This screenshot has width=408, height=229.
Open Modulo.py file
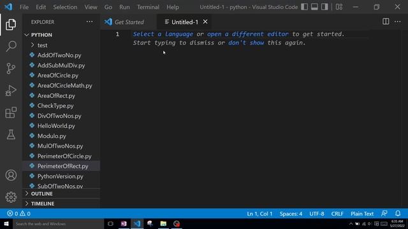point(61,135)
